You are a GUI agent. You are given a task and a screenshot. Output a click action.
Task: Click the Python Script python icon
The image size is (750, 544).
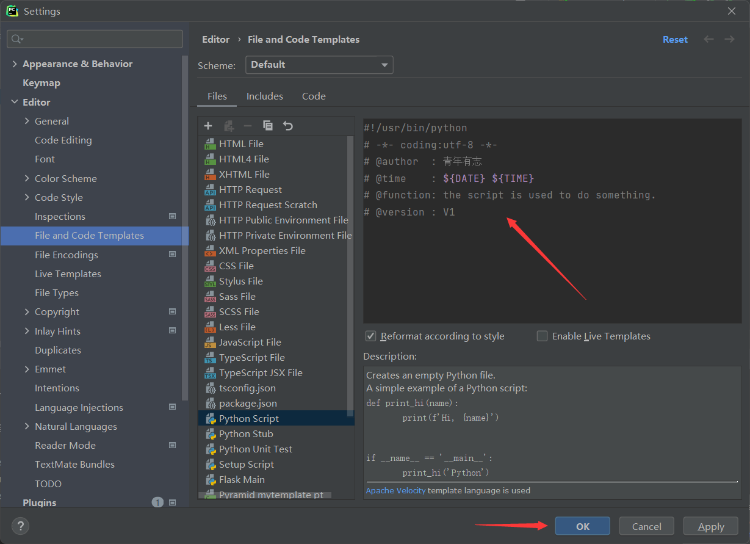click(210, 419)
